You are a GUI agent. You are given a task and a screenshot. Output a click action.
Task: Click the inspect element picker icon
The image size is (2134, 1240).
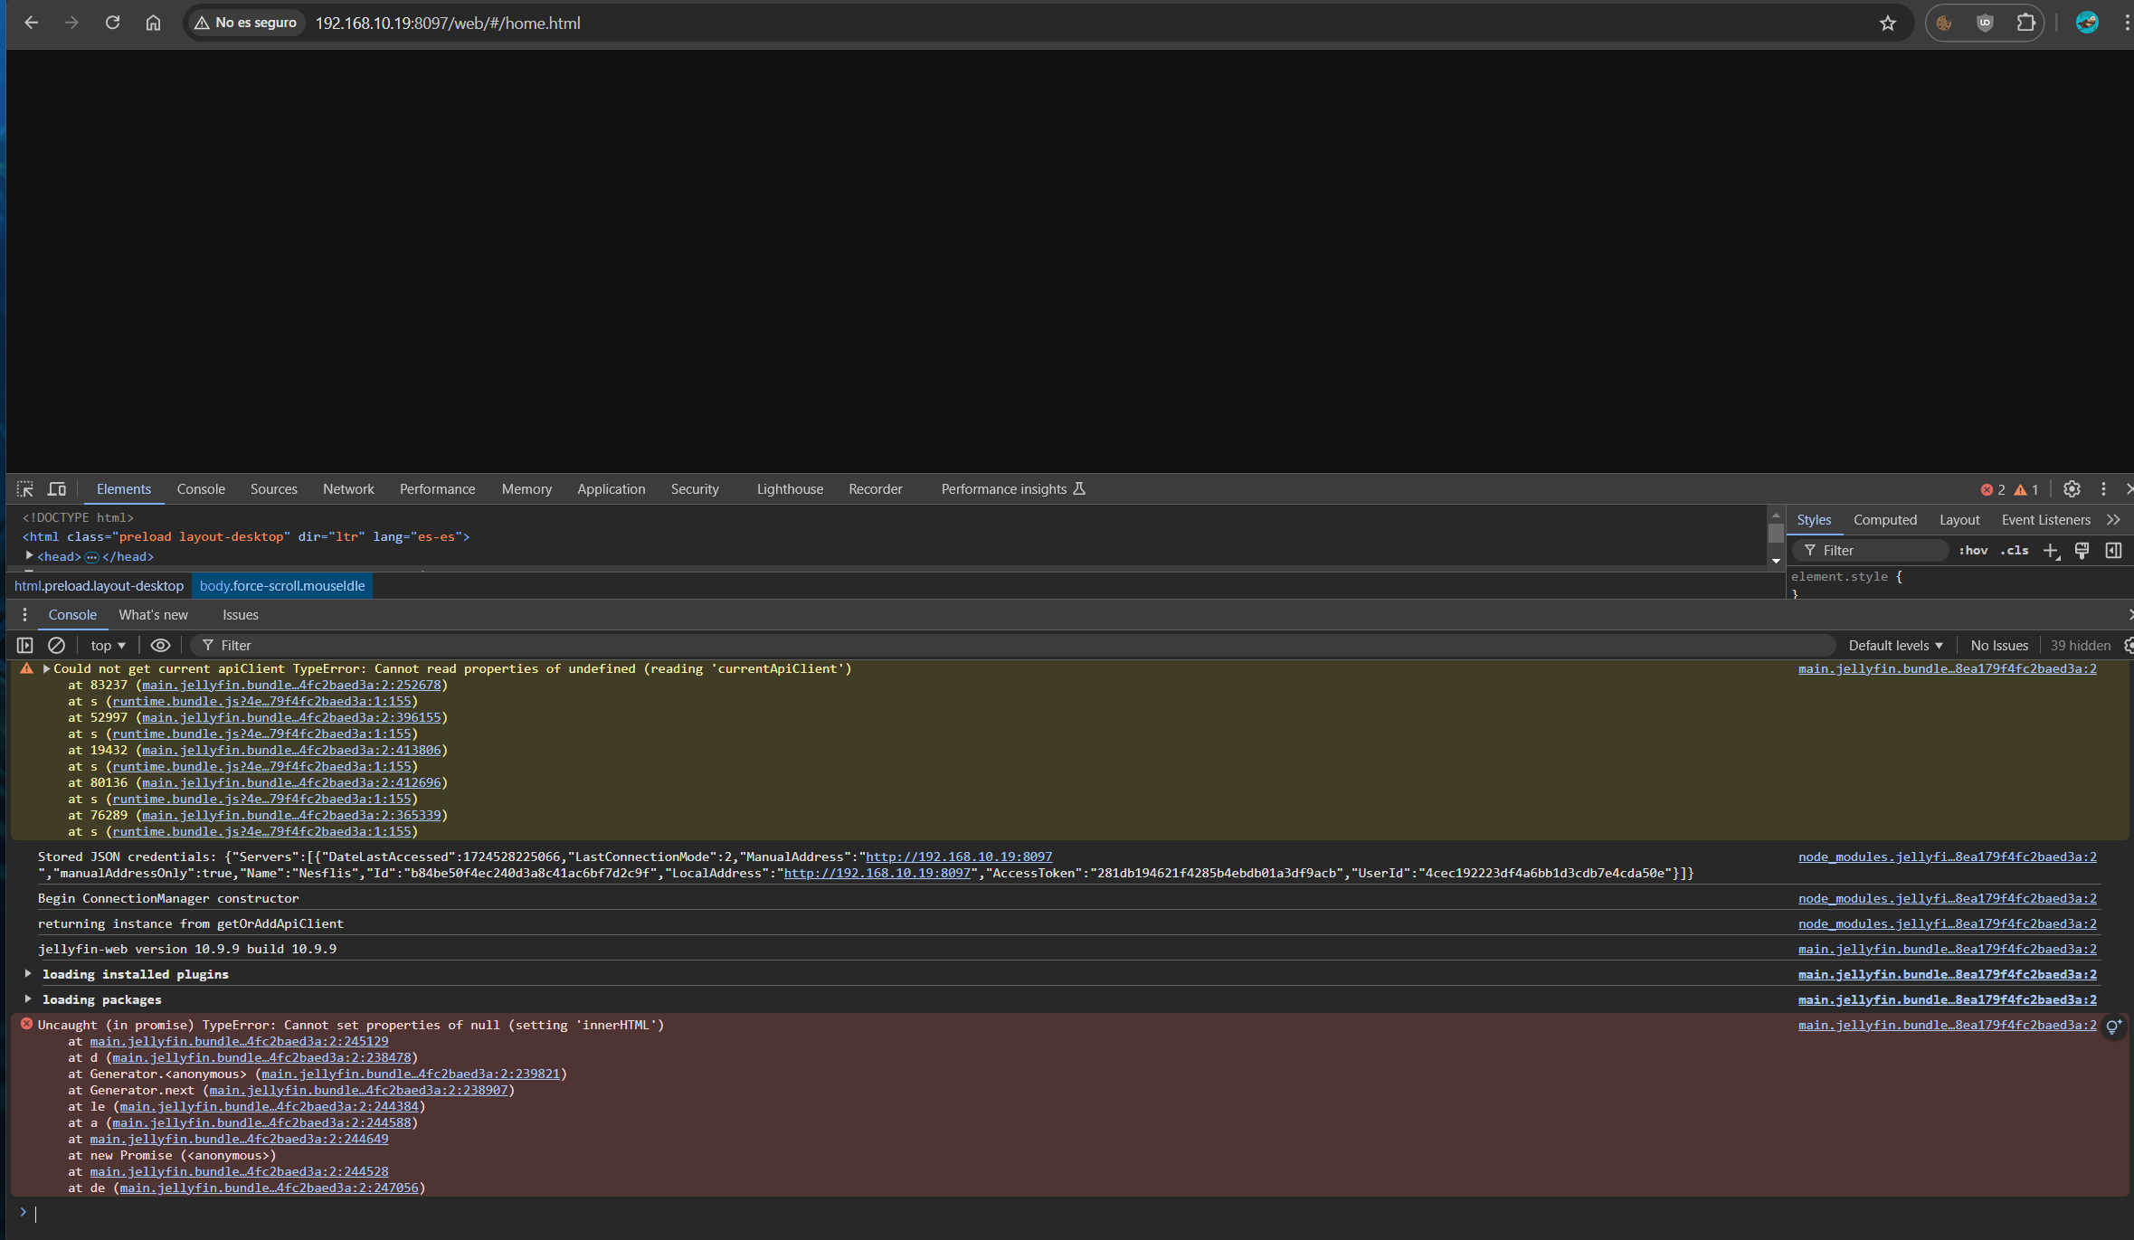pos(25,489)
